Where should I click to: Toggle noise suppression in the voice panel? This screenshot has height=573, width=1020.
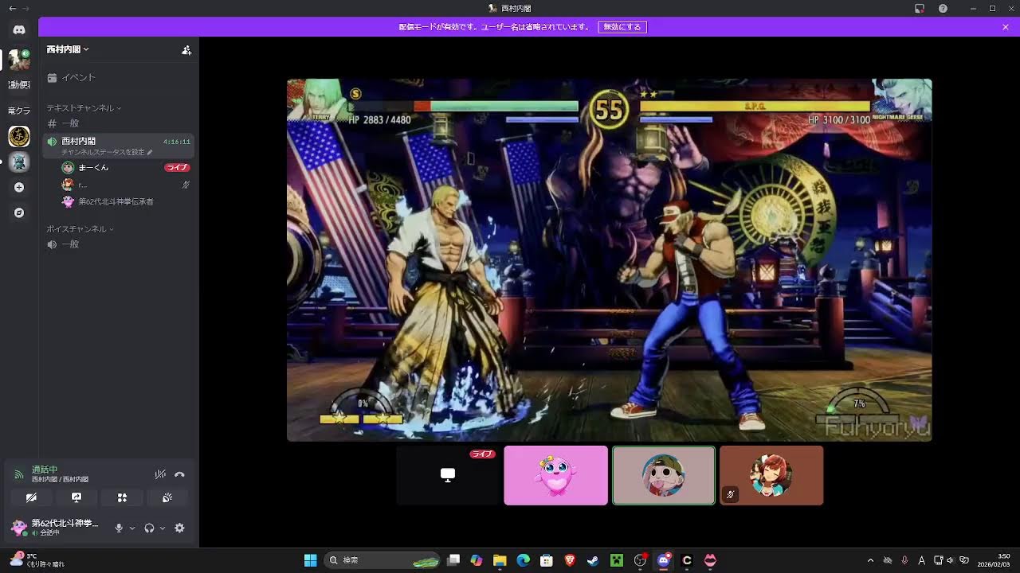[x=160, y=474]
